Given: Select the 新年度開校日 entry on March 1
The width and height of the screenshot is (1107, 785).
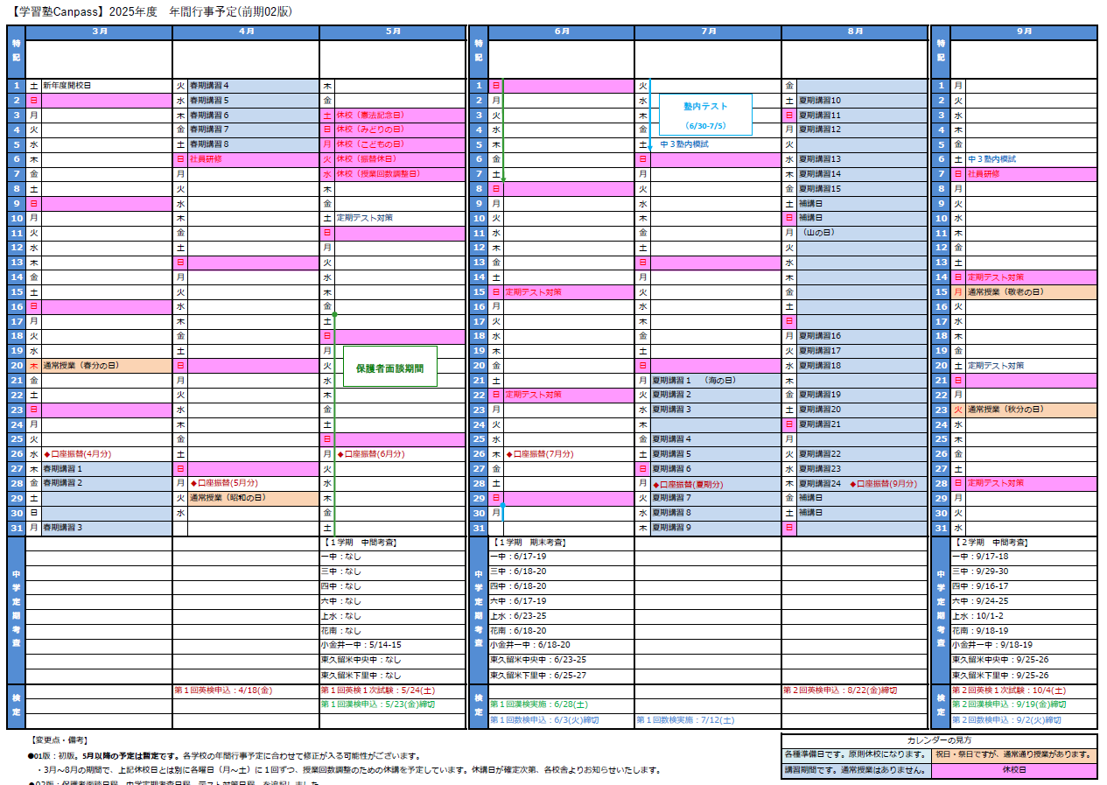Looking at the screenshot, I should (x=67, y=86).
